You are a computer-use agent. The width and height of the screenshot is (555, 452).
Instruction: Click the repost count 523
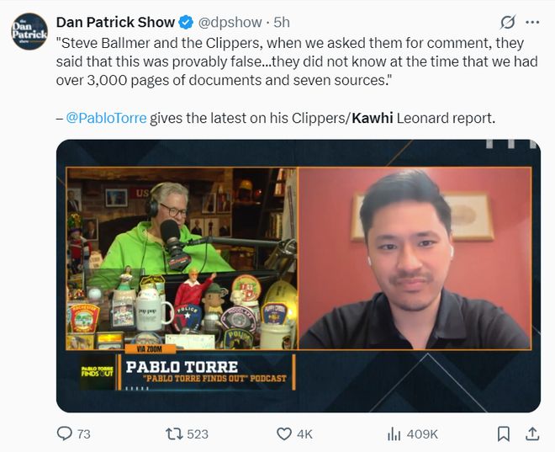coord(198,434)
